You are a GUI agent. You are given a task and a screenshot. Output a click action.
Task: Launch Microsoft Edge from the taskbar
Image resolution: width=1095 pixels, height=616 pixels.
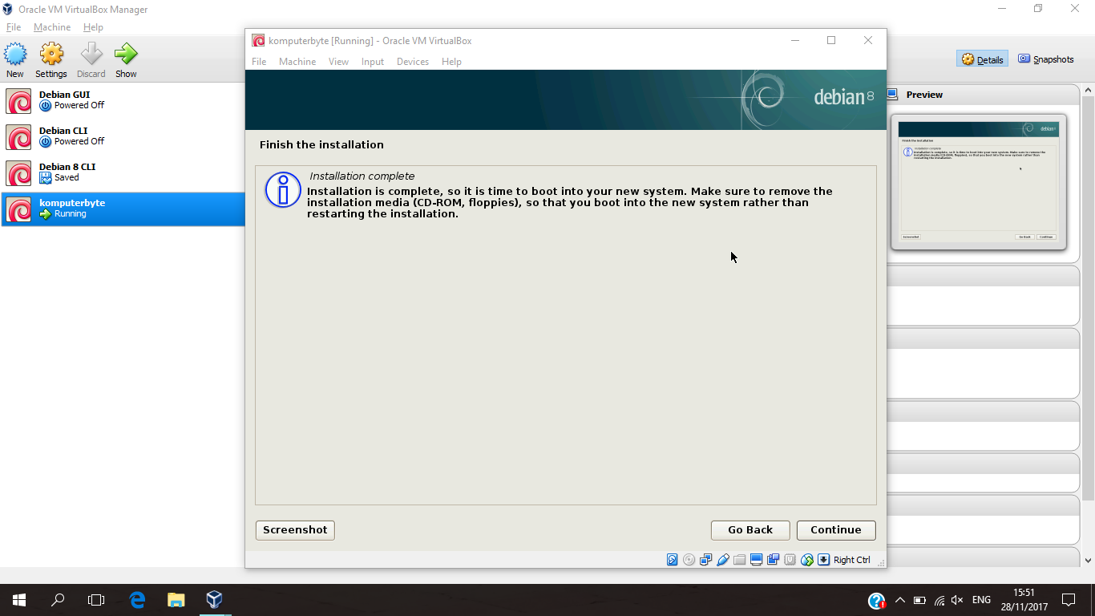point(137,600)
